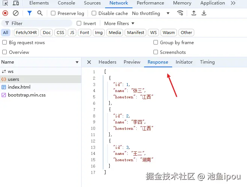The width and height of the screenshot is (247, 187).
Task: Close the request details pane
Action: click(x=89, y=62)
